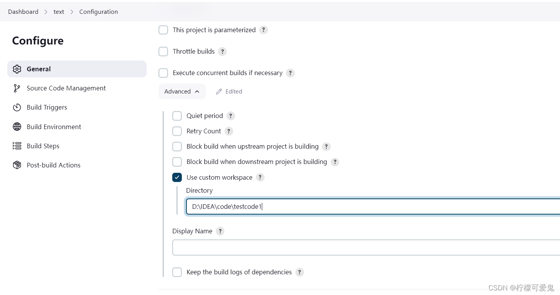Open Post-build Actions section
Screen dimensions: 560x295
[54, 165]
